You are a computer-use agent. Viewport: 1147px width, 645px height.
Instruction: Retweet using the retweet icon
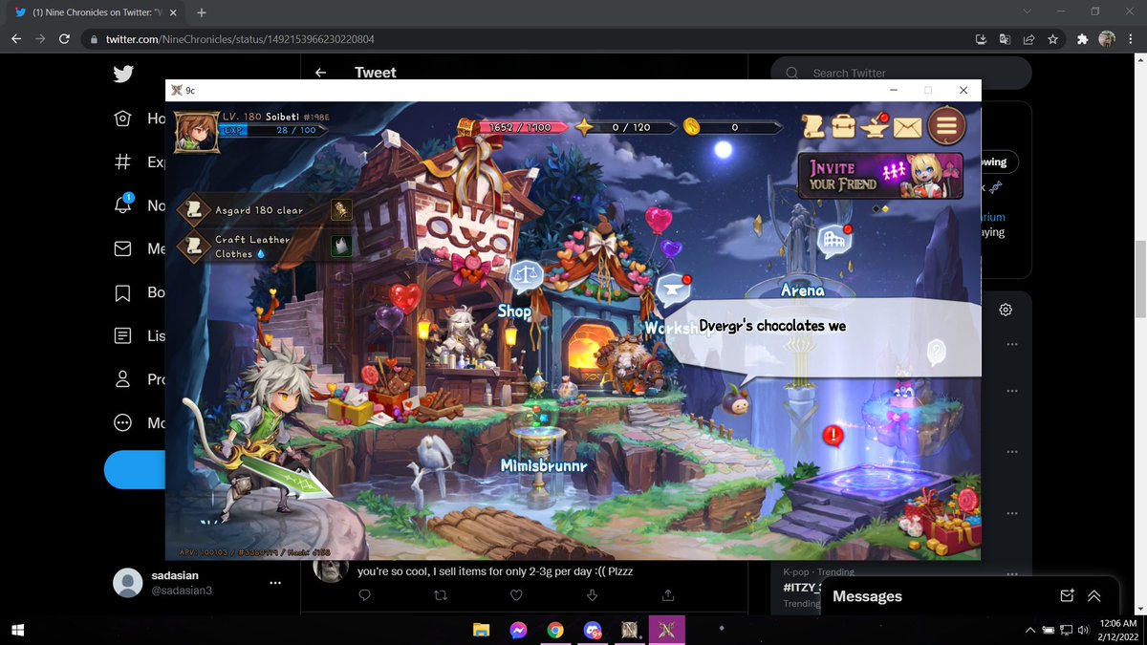coord(440,595)
